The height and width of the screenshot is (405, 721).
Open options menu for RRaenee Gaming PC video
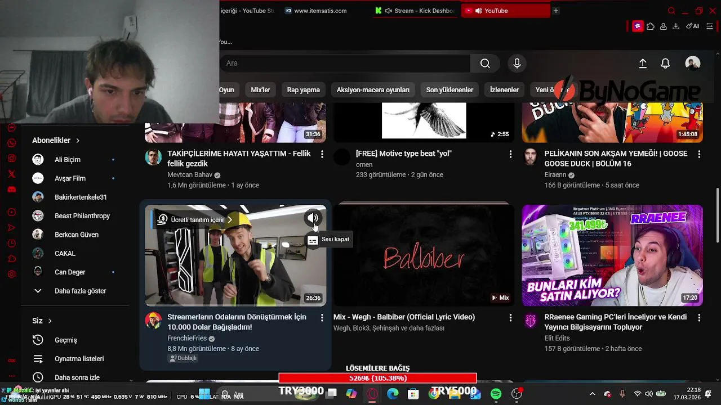[x=699, y=317]
